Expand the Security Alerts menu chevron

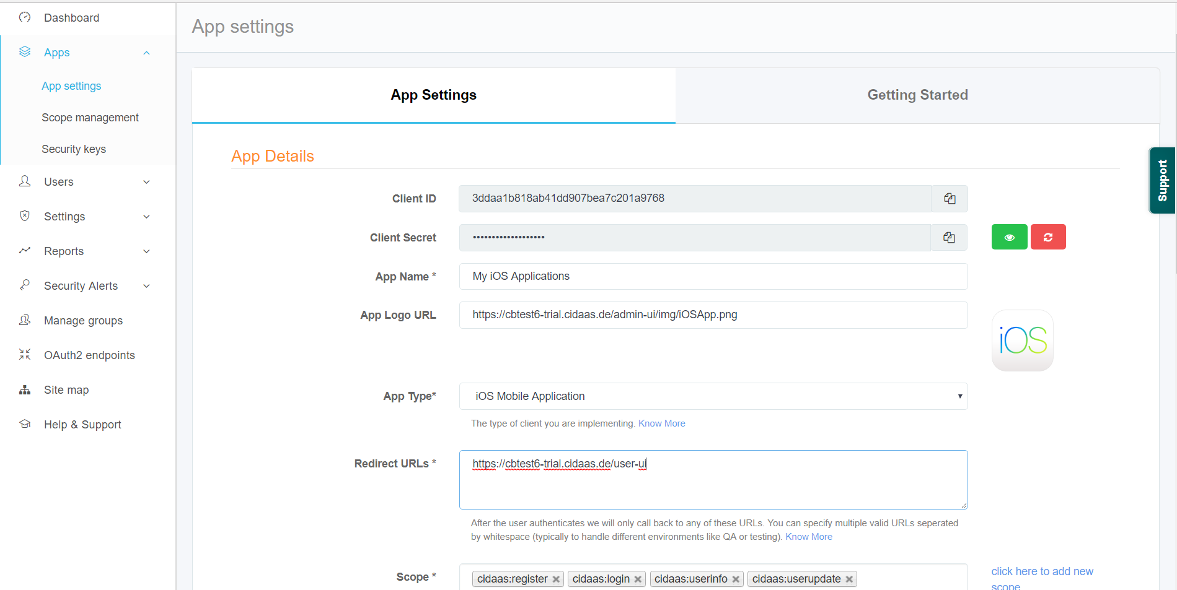point(147,286)
